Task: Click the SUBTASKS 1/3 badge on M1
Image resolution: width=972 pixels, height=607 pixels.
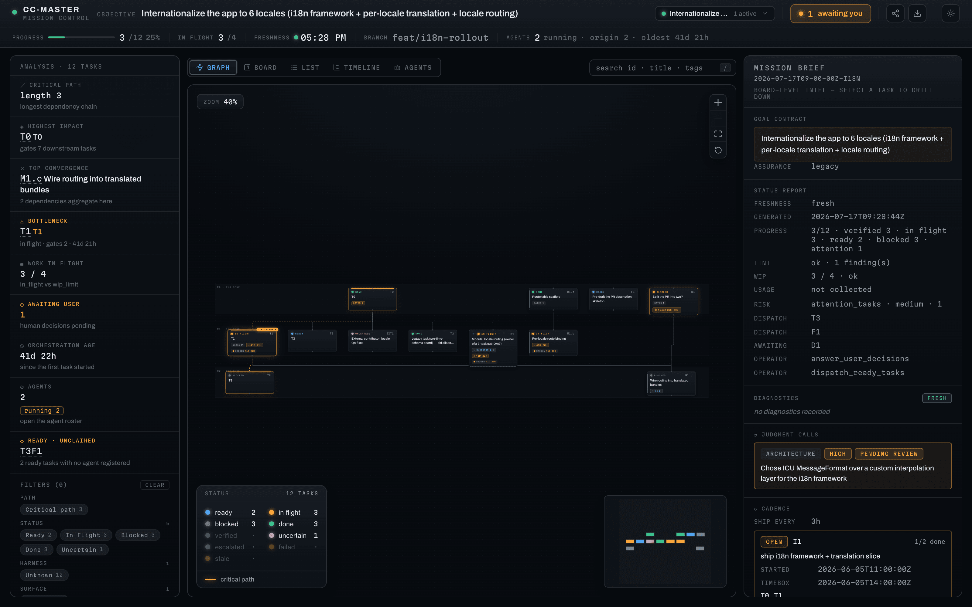Action: 484,350
